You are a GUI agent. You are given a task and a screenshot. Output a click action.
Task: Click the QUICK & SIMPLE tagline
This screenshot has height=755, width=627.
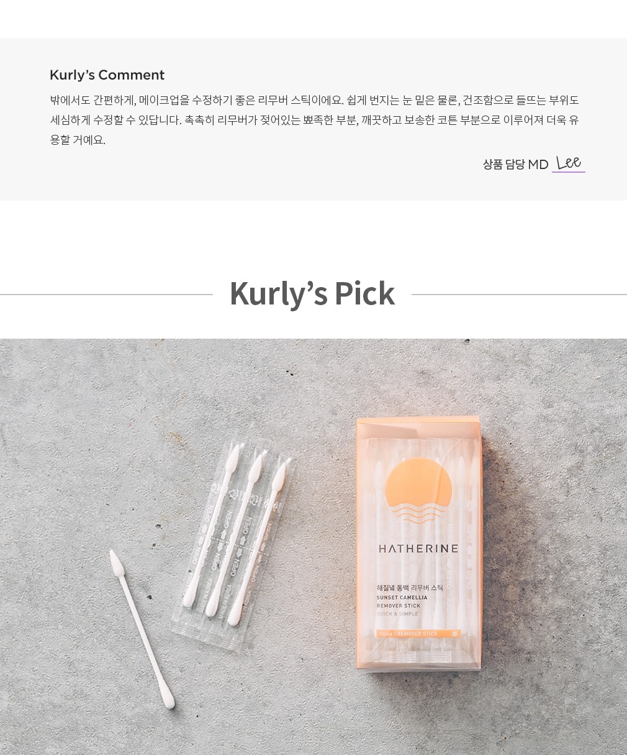(x=398, y=614)
